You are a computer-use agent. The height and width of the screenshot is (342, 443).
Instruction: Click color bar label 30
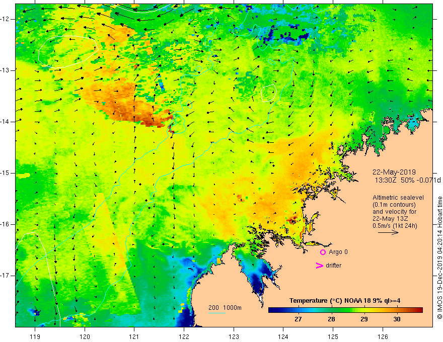[397, 319]
